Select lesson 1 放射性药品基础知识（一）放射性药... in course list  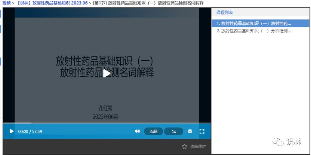pos(260,23)
